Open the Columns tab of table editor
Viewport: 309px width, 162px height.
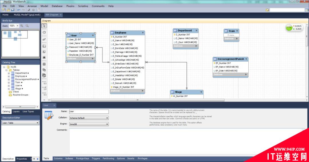click(x=58, y=159)
